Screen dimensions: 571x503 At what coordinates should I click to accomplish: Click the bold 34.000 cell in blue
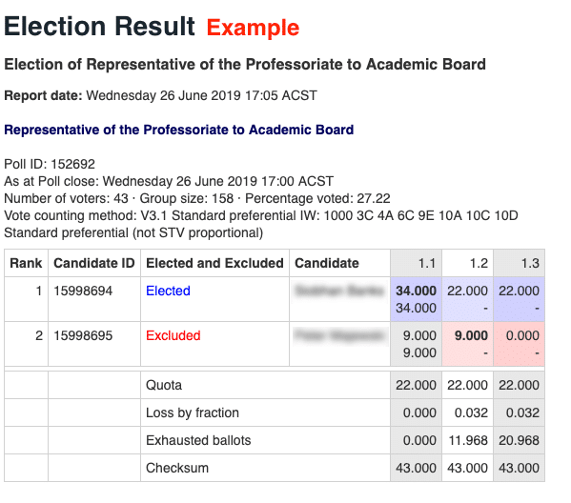416,291
